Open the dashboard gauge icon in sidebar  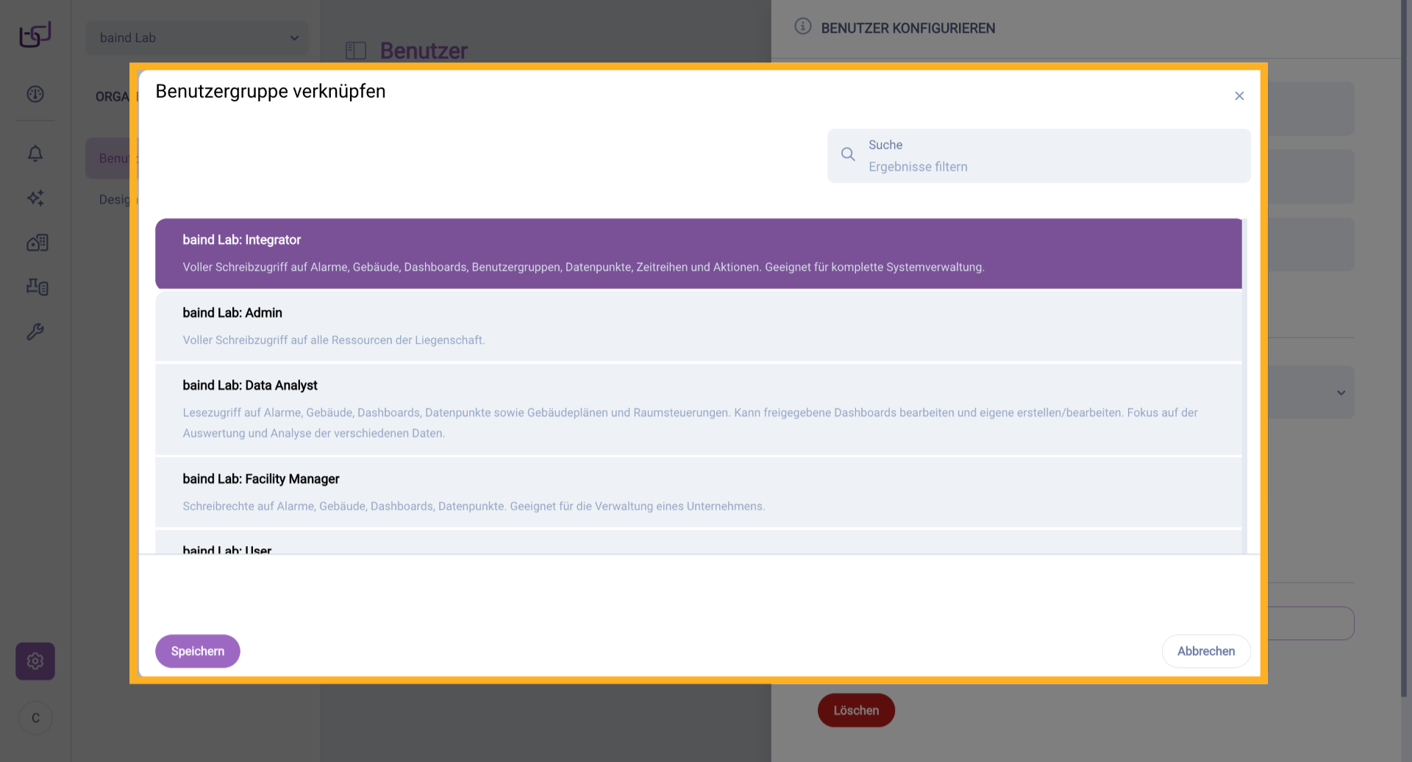point(35,94)
